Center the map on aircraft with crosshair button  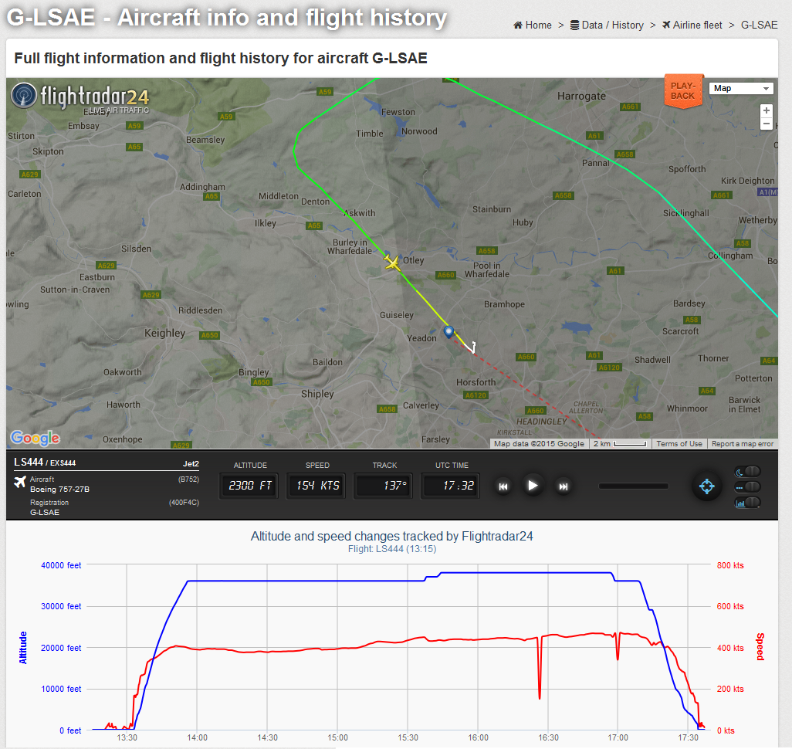point(706,486)
